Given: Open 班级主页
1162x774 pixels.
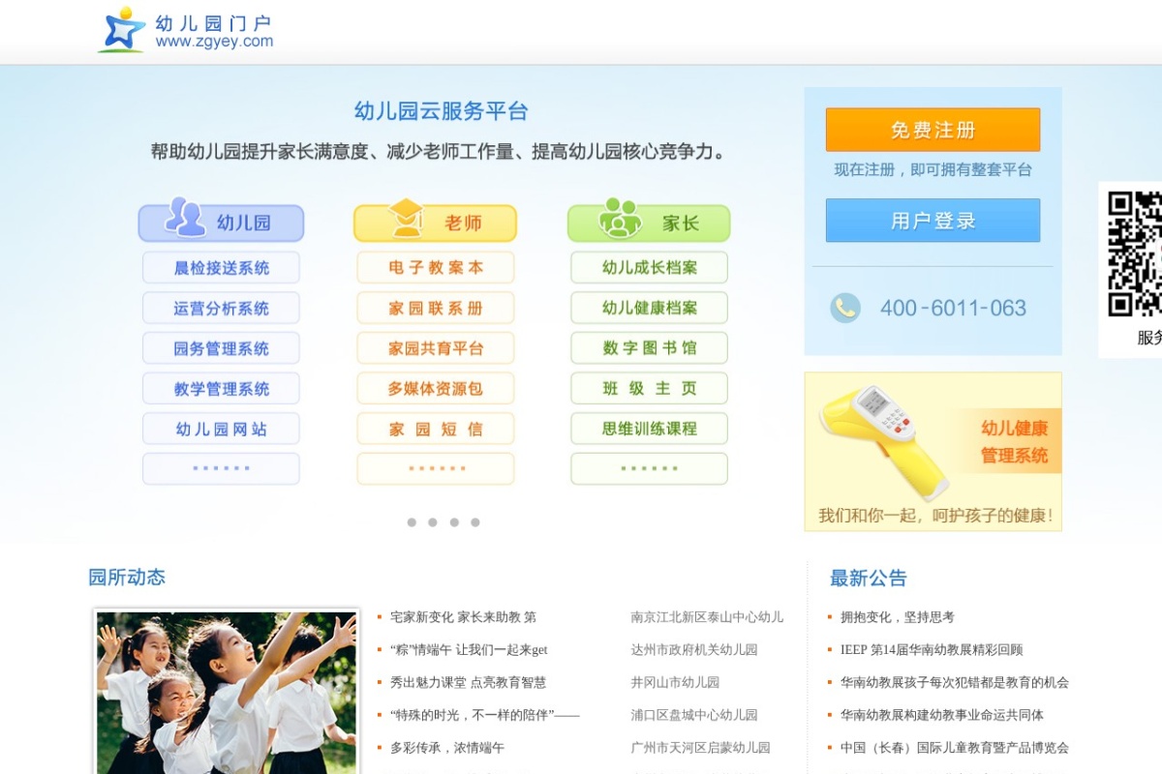Looking at the screenshot, I should 649,388.
